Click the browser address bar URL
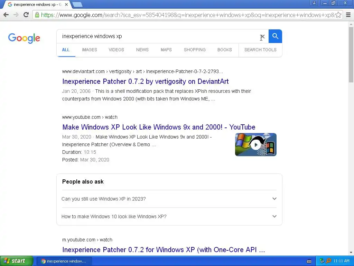The image size is (354, 266). point(187,15)
